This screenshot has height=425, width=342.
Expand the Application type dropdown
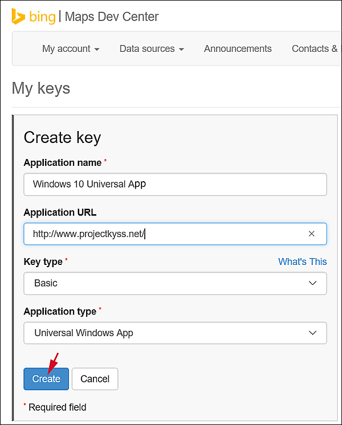point(175,333)
